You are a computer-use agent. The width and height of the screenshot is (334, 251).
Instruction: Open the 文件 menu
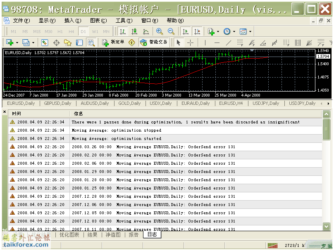(x=21, y=21)
